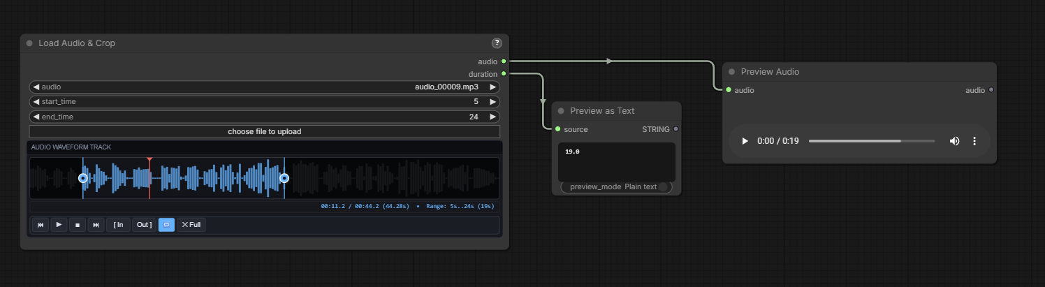Screen dimensions: 1045x287
Task: Skip to end of the waveform track
Action: pyautogui.click(x=96, y=224)
